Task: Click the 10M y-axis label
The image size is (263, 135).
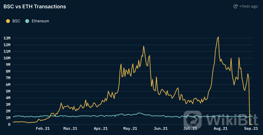Action: click(x=7, y=58)
